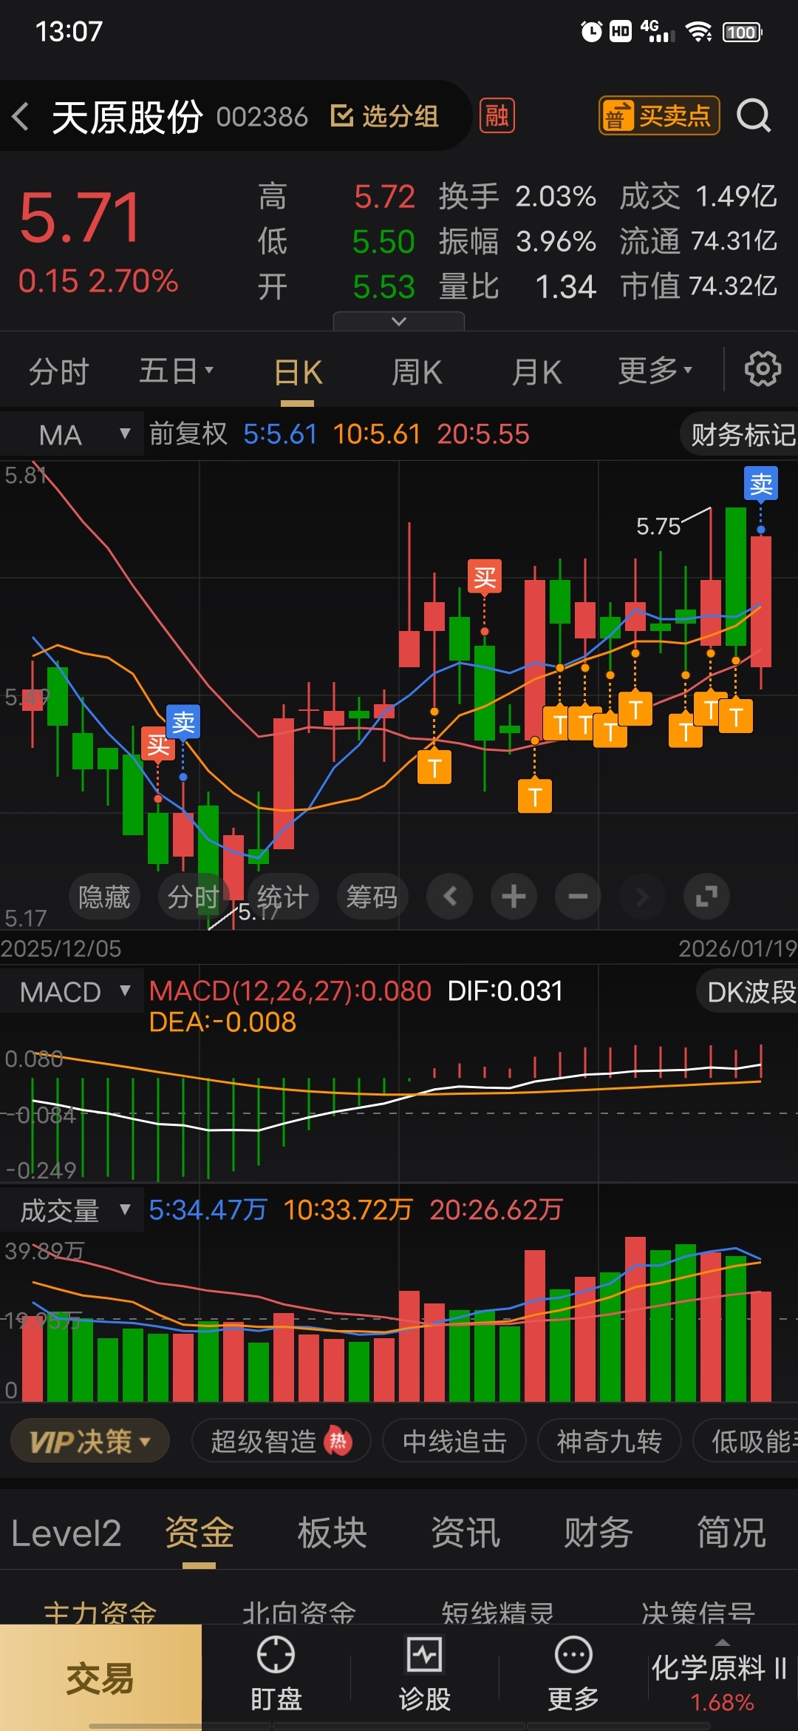This screenshot has height=1731, width=798.
Task: Open the VIP决策 dropdown
Action: (x=90, y=1441)
